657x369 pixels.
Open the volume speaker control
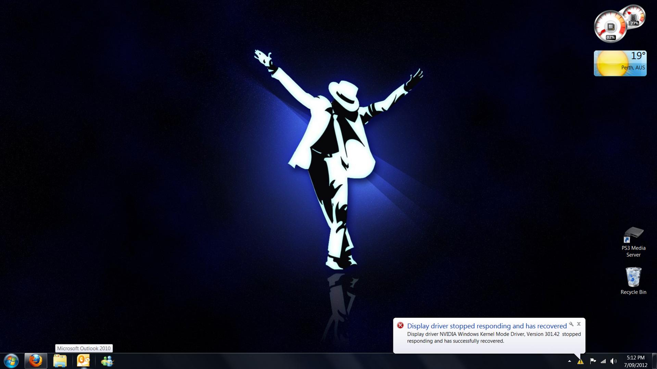point(614,361)
